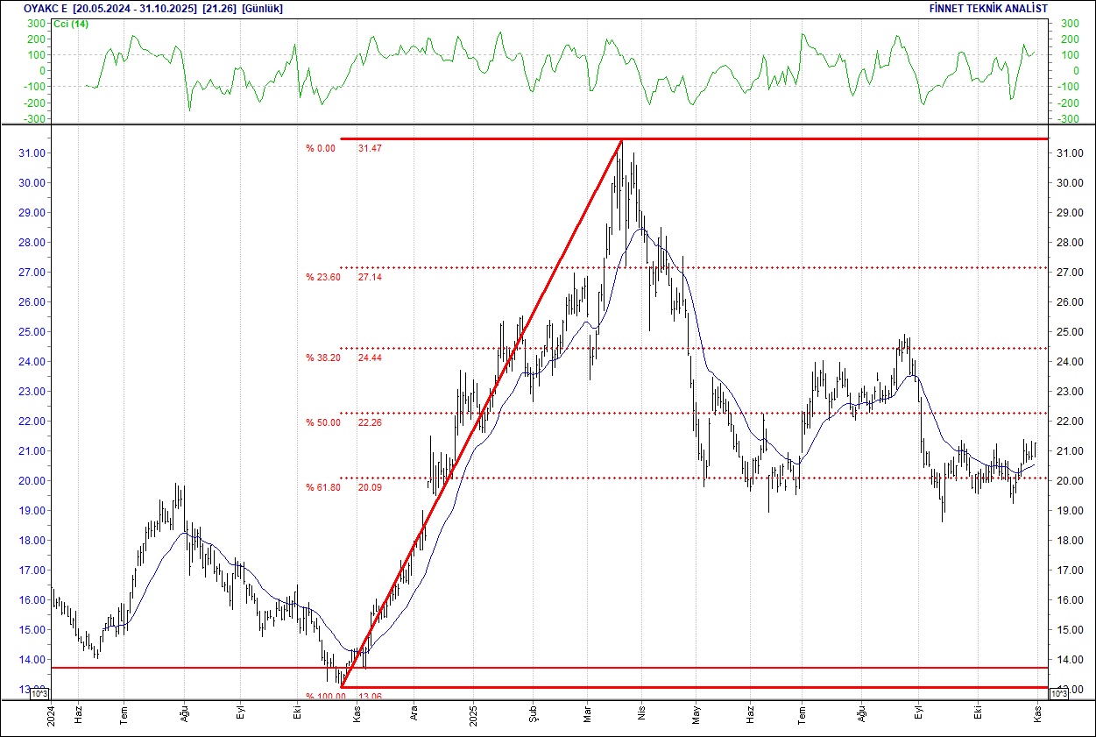Click the 2025 marker on the time axis
1096x737 pixels.
472,712
